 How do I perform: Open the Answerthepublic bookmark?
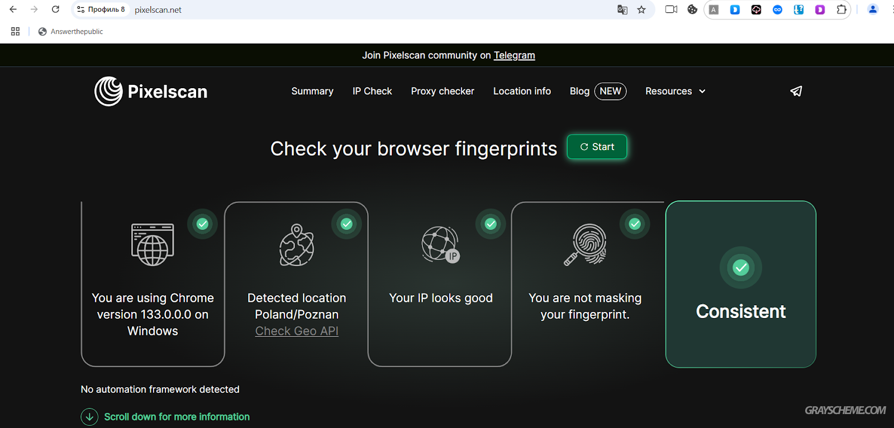pyautogui.click(x=70, y=32)
